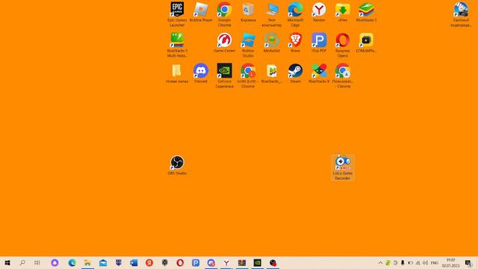Open the notification center icon
478x269 pixels.
(468, 263)
